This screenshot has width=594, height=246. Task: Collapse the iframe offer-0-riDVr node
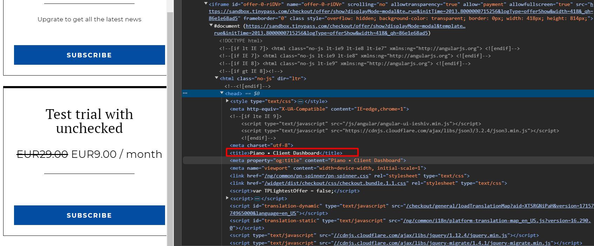pos(206,3)
